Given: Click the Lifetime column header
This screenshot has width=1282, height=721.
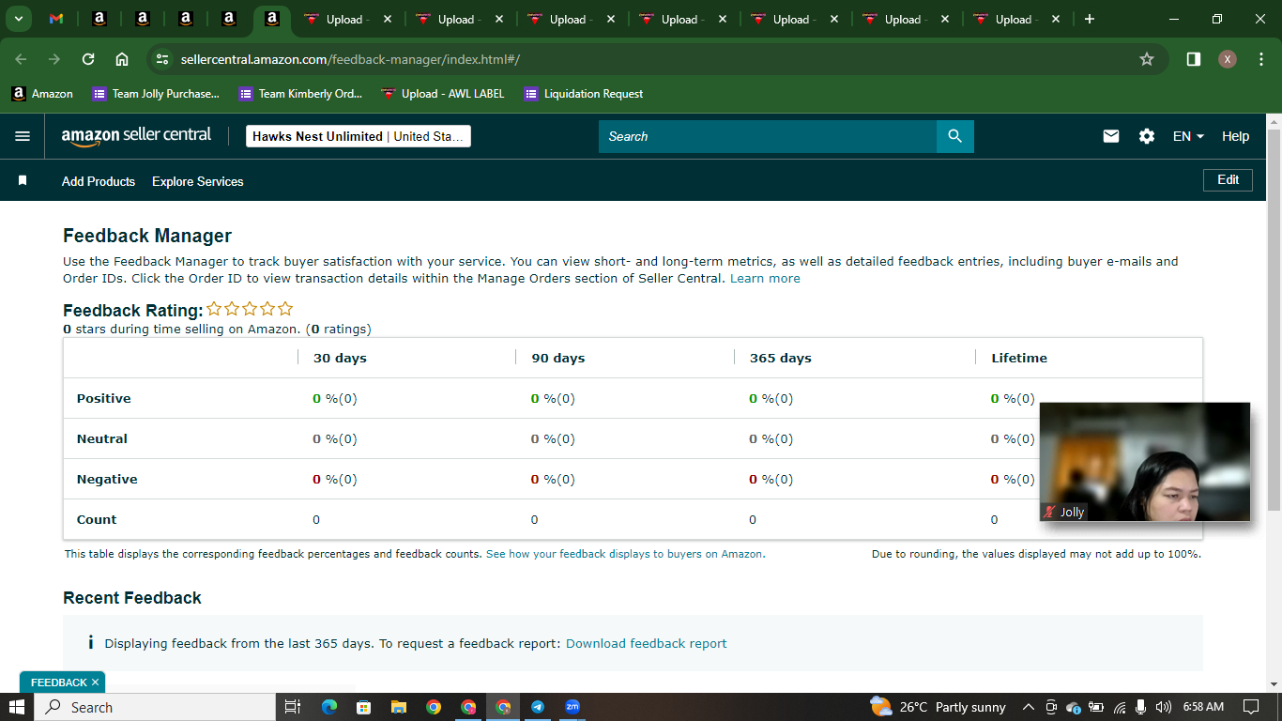Looking at the screenshot, I should coord(1019,358).
